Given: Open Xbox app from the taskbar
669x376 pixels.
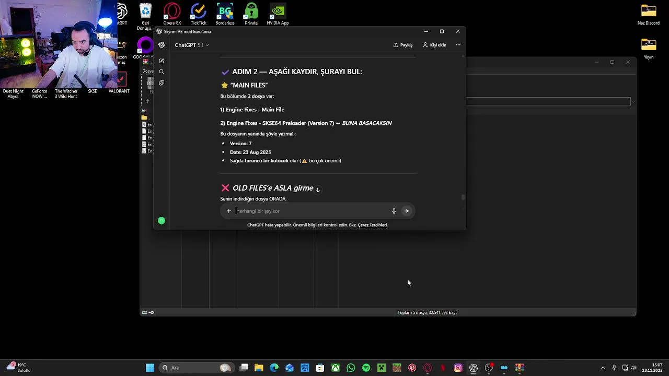Looking at the screenshot, I should (x=336, y=368).
